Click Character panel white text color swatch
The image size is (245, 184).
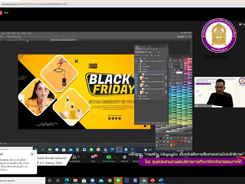179,73
